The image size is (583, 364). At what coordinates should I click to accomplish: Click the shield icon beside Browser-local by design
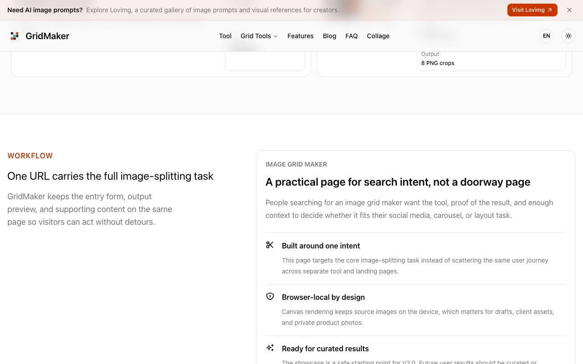(270, 297)
